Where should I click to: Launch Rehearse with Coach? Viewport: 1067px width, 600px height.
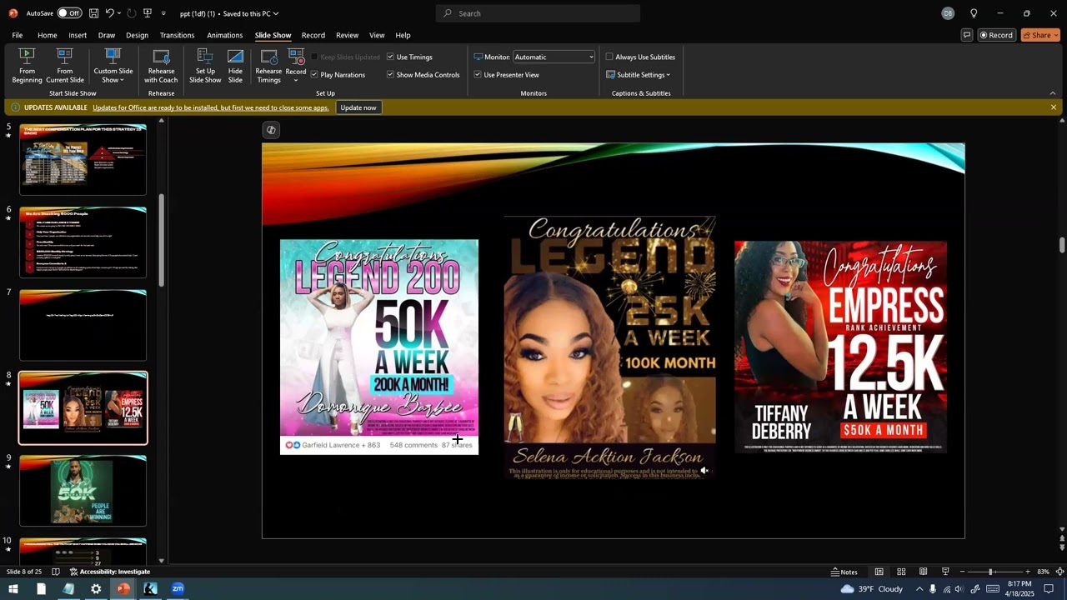click(x=161, y=66)
